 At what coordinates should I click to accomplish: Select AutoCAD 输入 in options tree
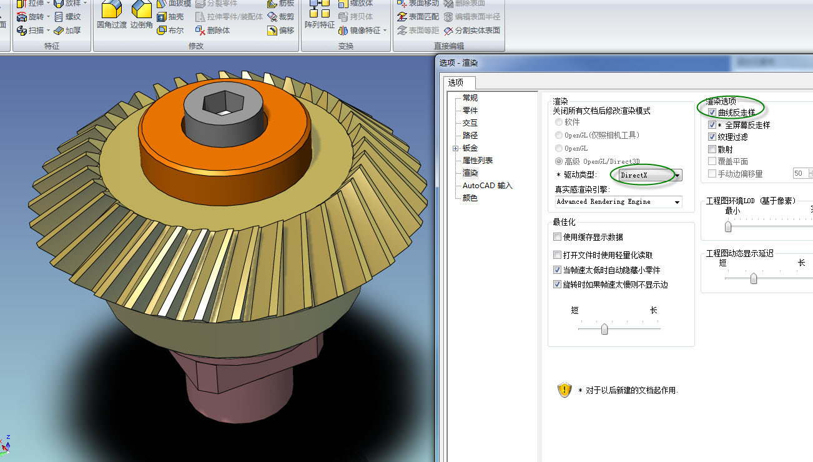pyautogui.click(x=487, y=186)
